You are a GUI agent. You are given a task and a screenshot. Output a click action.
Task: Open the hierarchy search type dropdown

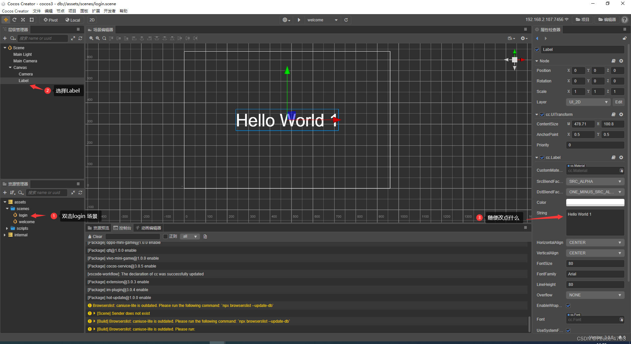tap(13, 38)
